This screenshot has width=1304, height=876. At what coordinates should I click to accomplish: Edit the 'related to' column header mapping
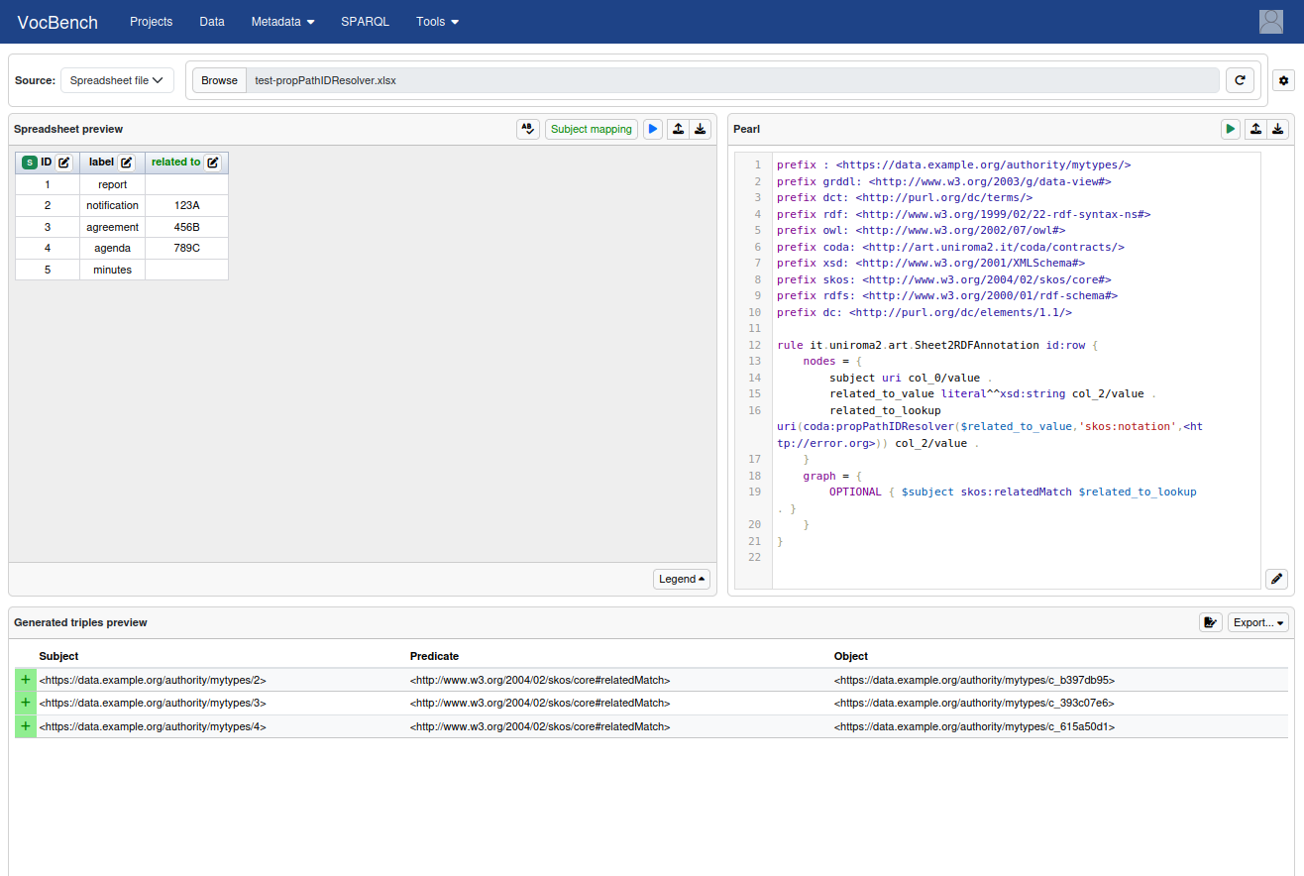coord(212,163)
